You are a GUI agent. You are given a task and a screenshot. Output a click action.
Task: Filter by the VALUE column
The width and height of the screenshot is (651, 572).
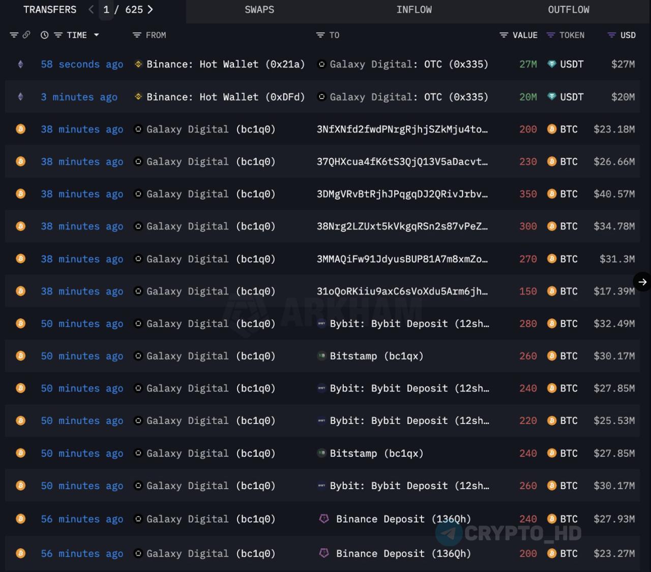click(504, 35)
